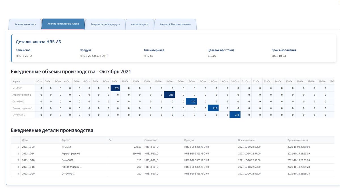Click the "14-Окт" column header in heatmap

pyautogui.click(x=169, y=81)
